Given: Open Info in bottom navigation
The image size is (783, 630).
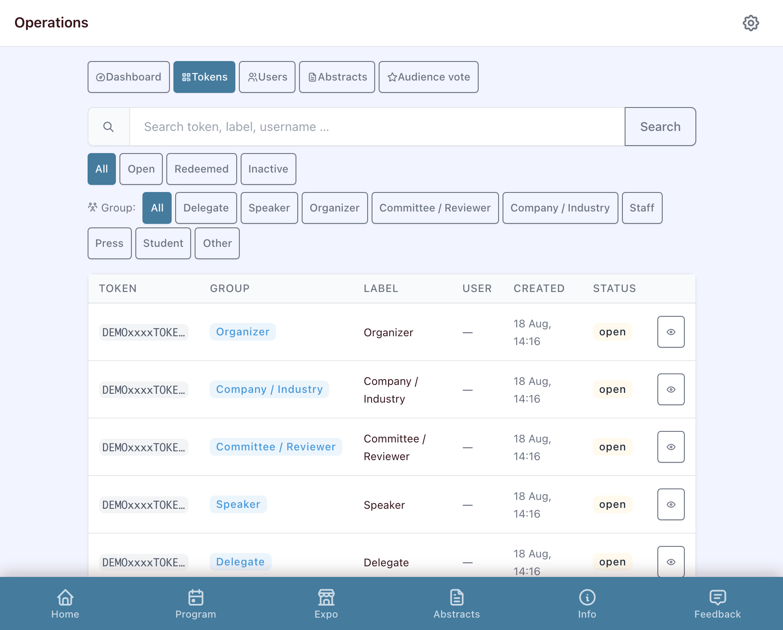Looking at the screenshot, I should click(587, 603).
